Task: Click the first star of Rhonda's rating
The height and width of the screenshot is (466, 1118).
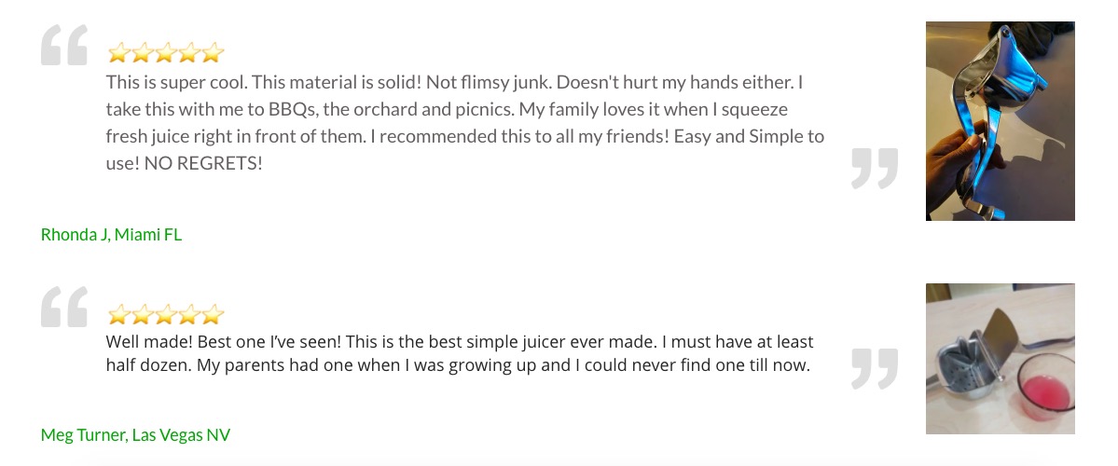Action: pyautogui.click(x=118, y=52)
